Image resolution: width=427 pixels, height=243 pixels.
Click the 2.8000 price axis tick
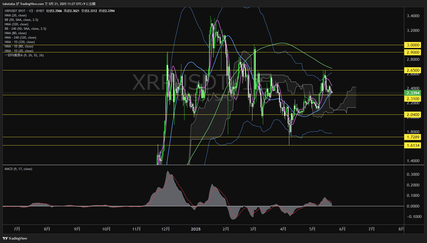point(413,59)
